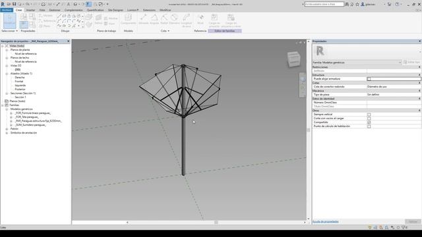The height and width of the screenshot is (237, 422).
Task: Click the user account icon
Action: click(x=363, y=5)
